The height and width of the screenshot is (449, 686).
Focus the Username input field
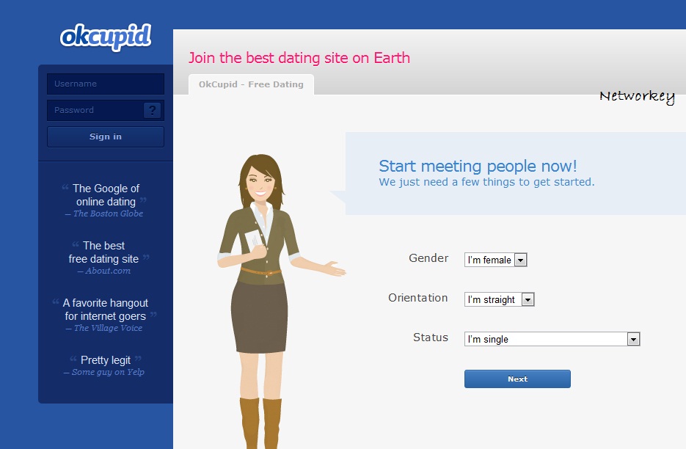tap(106, 84)
